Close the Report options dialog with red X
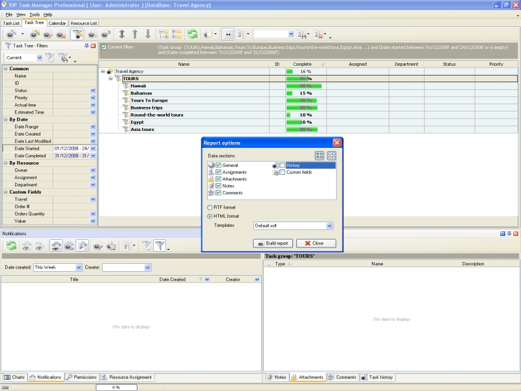The height and width of the screenshot is (391, 521). [337, 143]
